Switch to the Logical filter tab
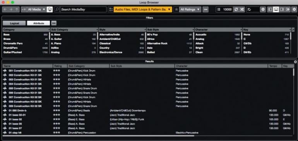The height and width of the screenshot is (141, 298). point(14,23)
